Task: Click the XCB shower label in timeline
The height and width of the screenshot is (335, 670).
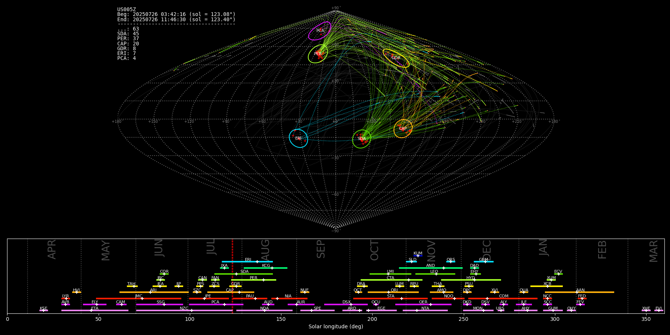Action: click(547, 284)
